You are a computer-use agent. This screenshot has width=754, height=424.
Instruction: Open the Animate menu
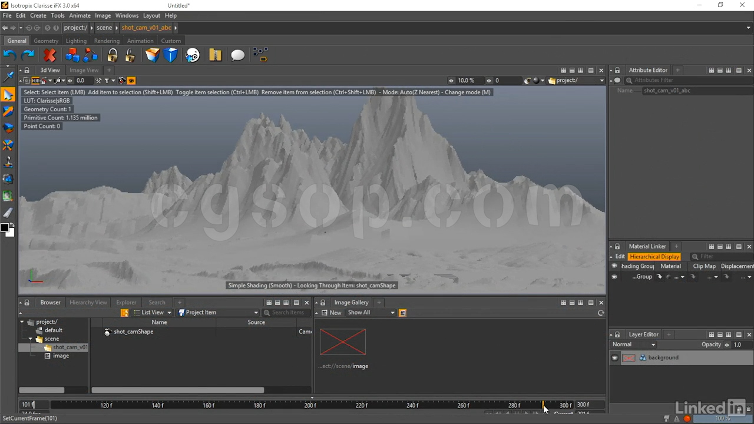[x=80, y=15]
